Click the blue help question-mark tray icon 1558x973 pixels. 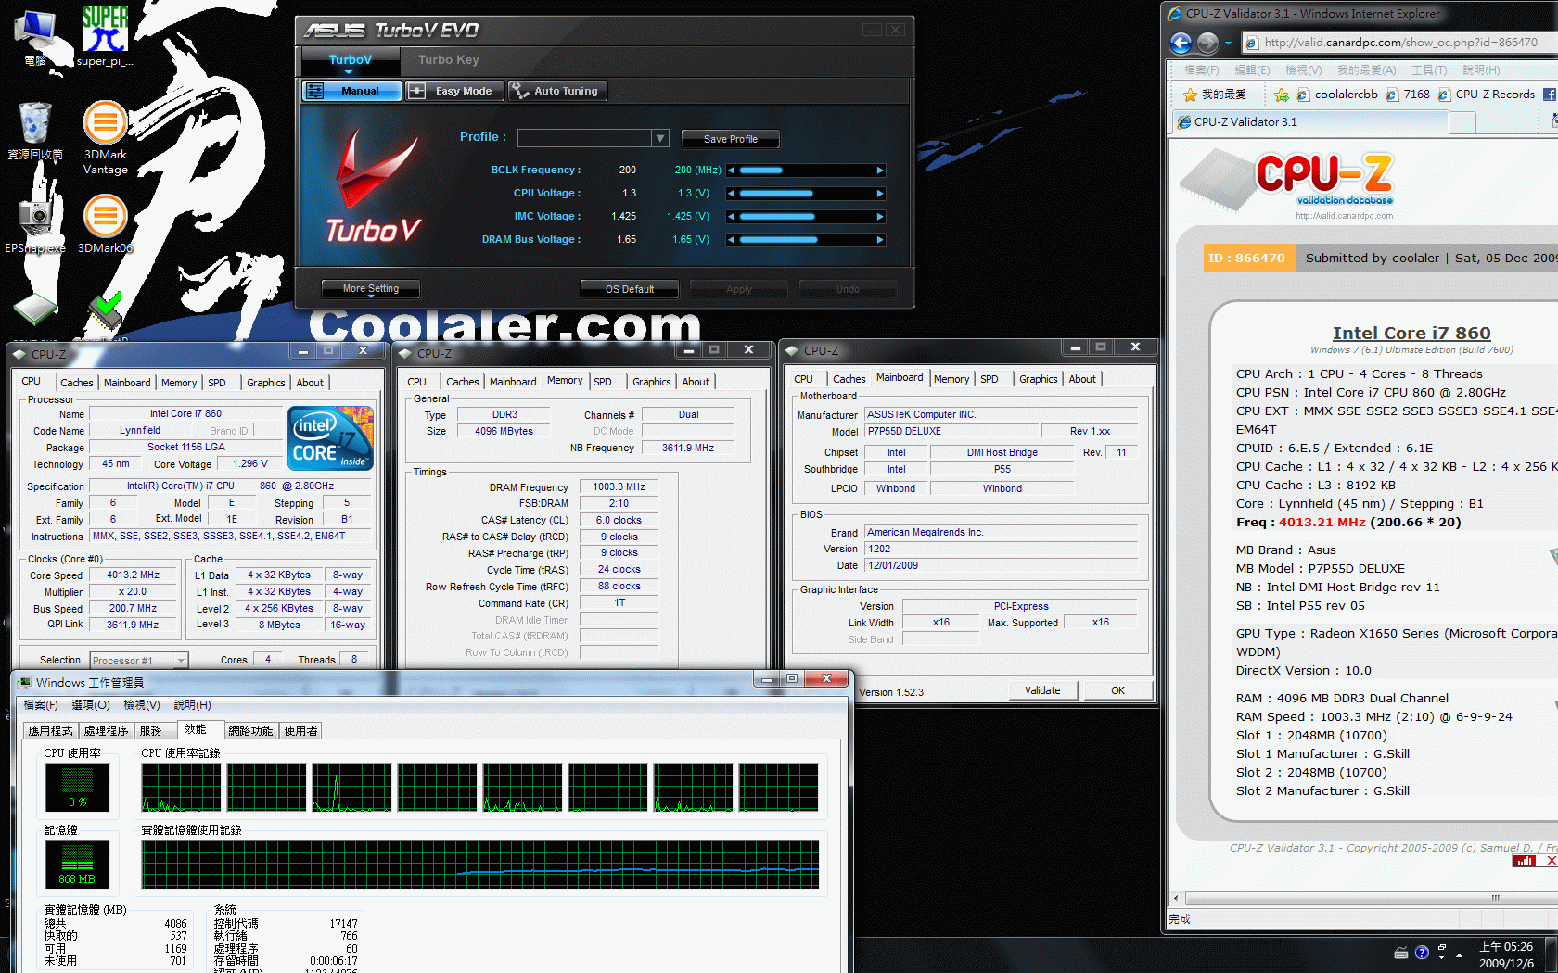[x=1422, y=953]
